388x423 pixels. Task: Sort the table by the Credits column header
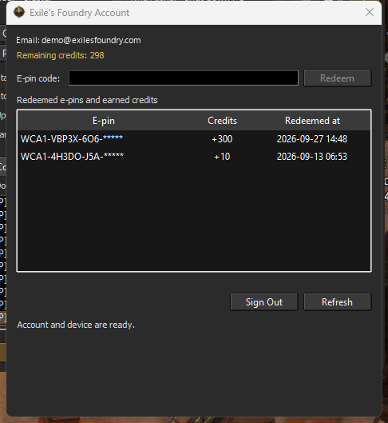pyautogui.click(x=222, y=121)
